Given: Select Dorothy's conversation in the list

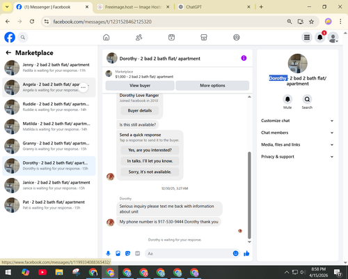Looking at the screenshot, I should [49, 166].
